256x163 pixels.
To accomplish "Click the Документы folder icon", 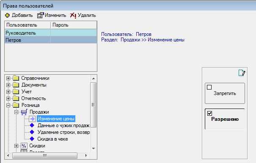I will 16,85.
